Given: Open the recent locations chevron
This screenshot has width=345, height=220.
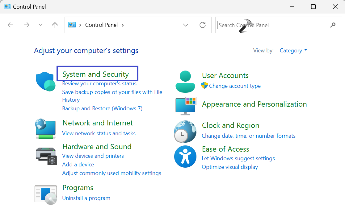Looking at the screenshot, I should click(40, 25).
